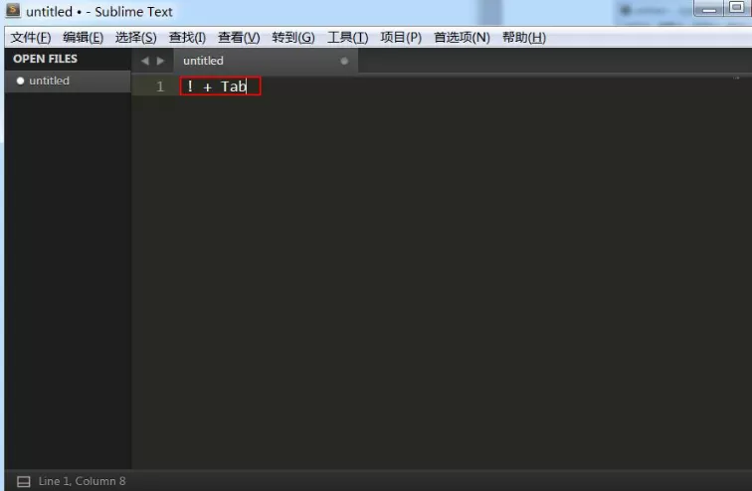Go to previous tab with left arrow
This screenshot has width=752, height=491.
click(x=145, y=61)
